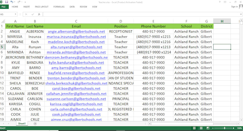Select the COGILL last name cell
243x131 pixels.
point(35,104)
